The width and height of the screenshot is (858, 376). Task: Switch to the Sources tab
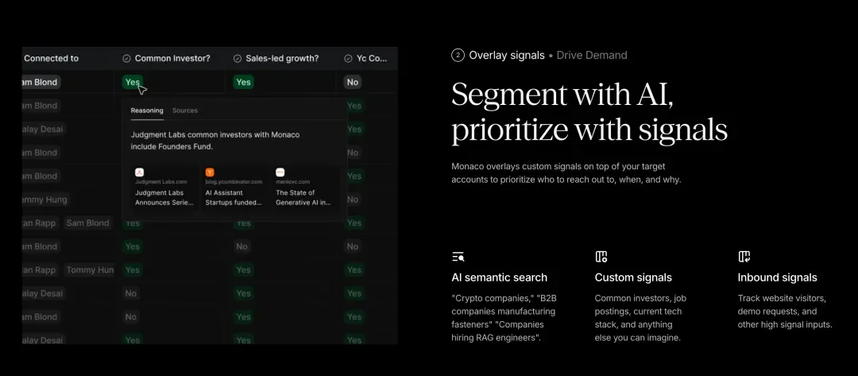coord(185,110)
